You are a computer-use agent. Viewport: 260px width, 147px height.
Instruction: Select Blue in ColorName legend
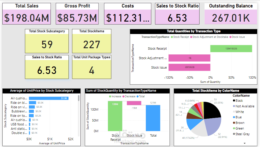pyautogui.click(x=237, y=117)
